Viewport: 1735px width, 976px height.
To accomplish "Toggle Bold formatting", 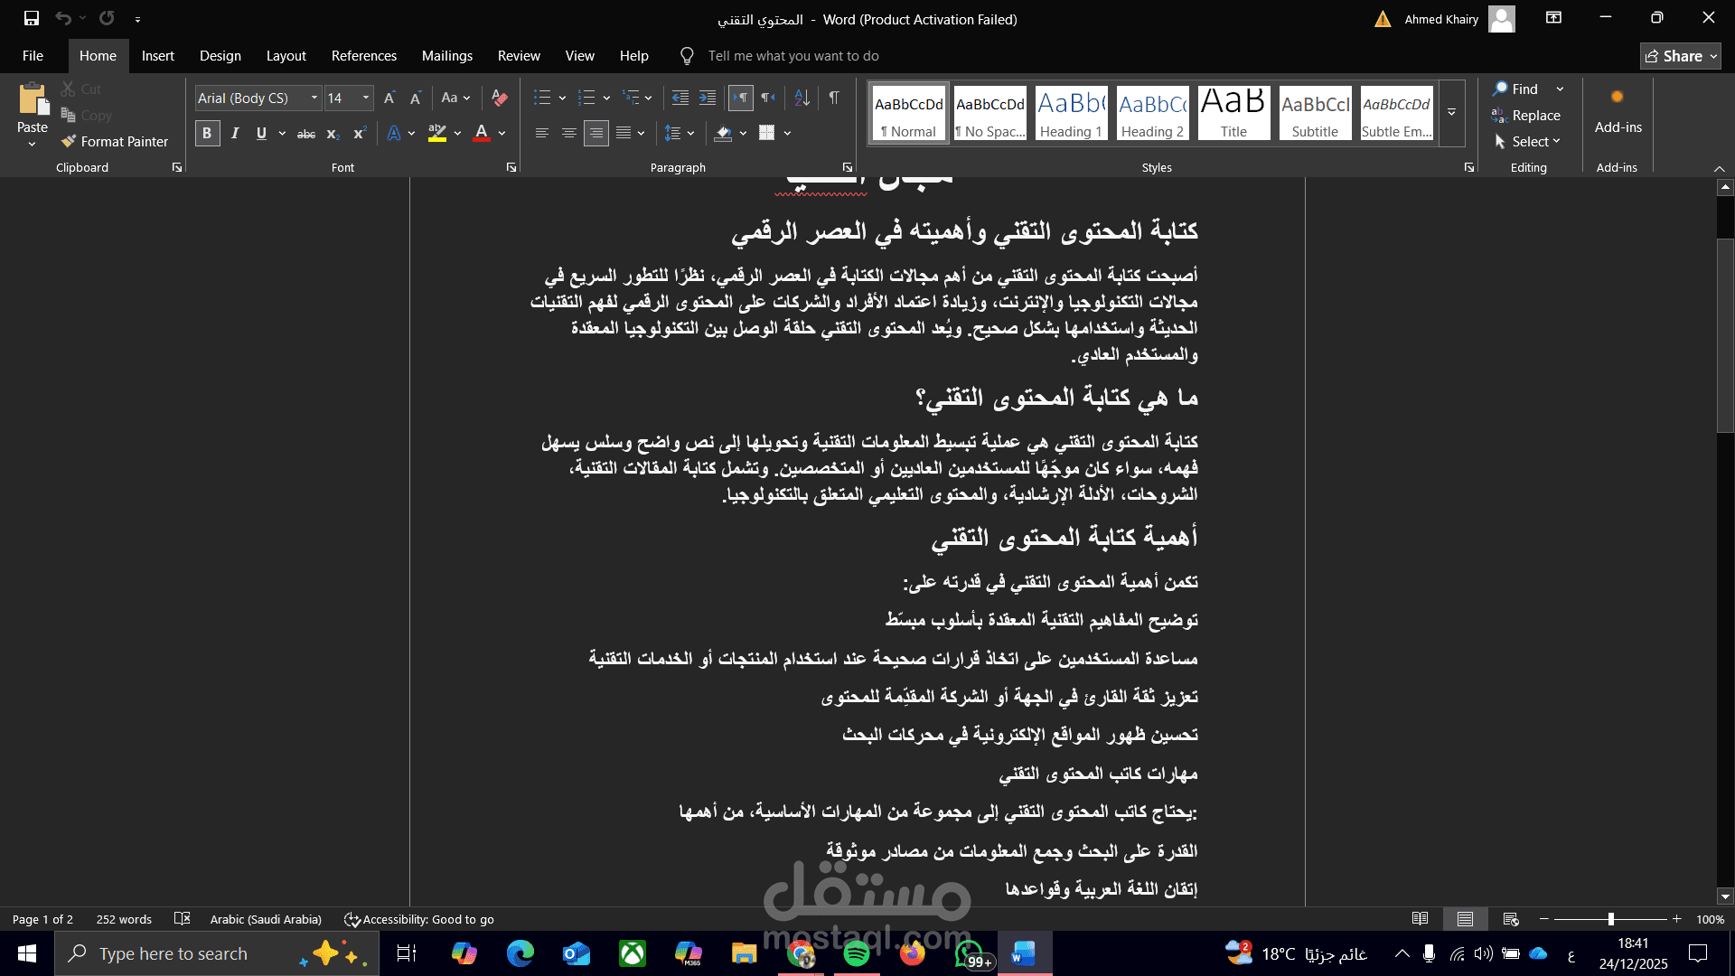I will pyautogui.click(x=207, y=133).
